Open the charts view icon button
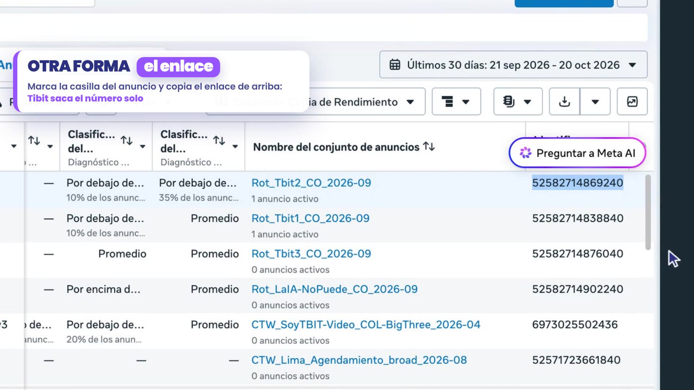 click(x=632, y=102)
